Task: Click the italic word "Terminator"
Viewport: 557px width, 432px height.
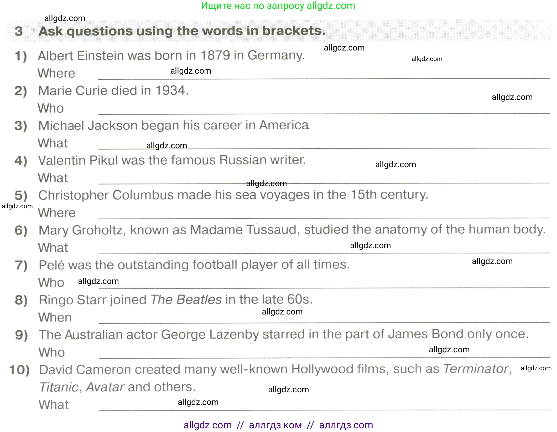Action: [x=476, y=369]
